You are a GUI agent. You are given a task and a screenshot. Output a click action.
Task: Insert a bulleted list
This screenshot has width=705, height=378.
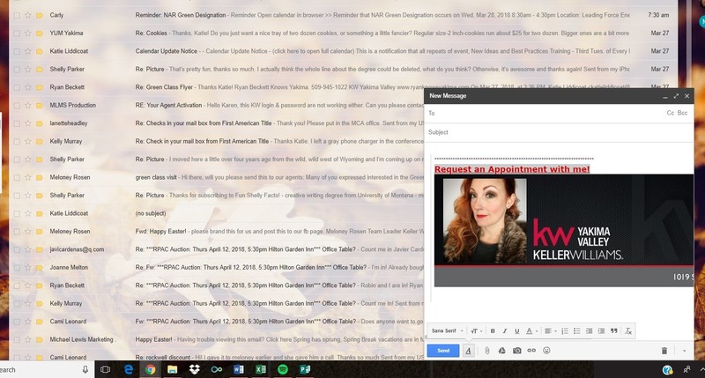click(577, 330)
